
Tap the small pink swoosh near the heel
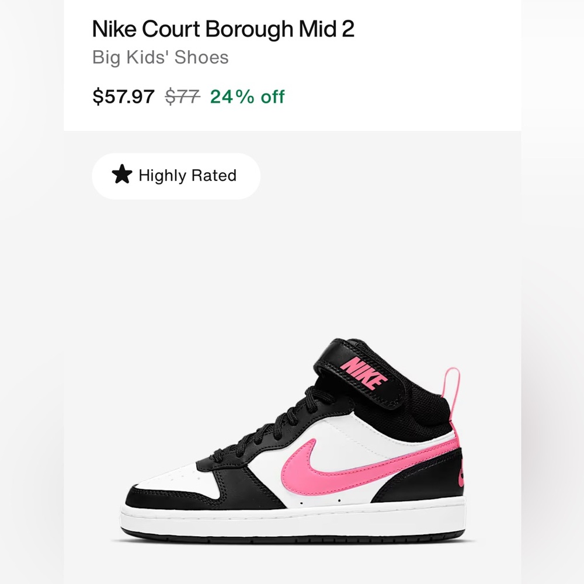[x=461, y=476]
